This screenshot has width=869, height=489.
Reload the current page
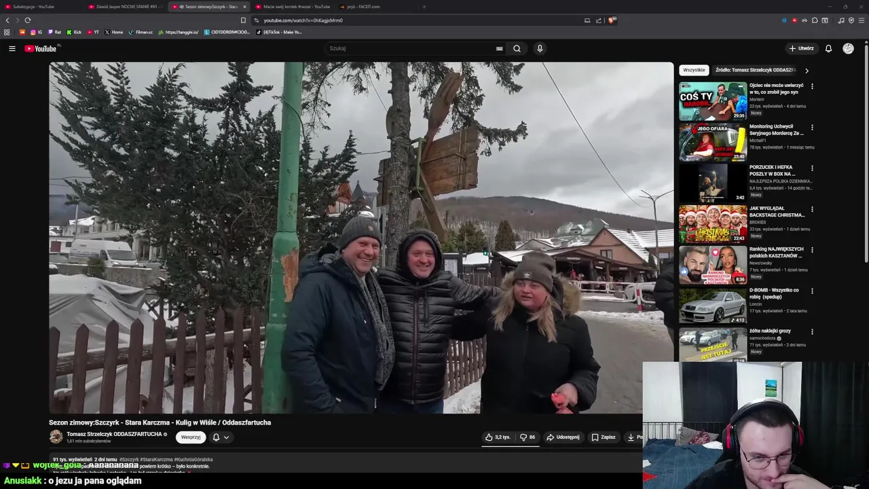coord(28,20)
